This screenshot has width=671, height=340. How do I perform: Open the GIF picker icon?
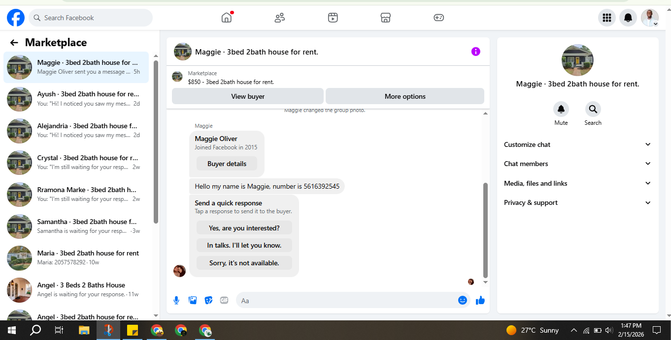coord(224,300)
